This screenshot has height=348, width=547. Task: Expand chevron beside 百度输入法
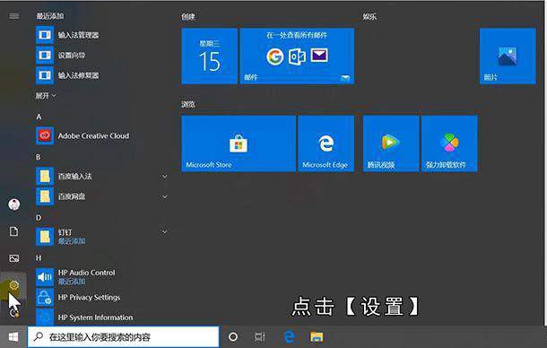point(165,177)
